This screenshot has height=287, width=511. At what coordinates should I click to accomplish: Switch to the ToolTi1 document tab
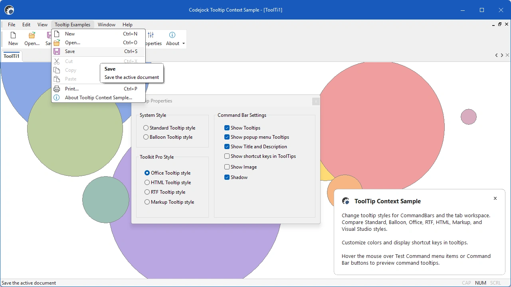[x=12, y=56]
